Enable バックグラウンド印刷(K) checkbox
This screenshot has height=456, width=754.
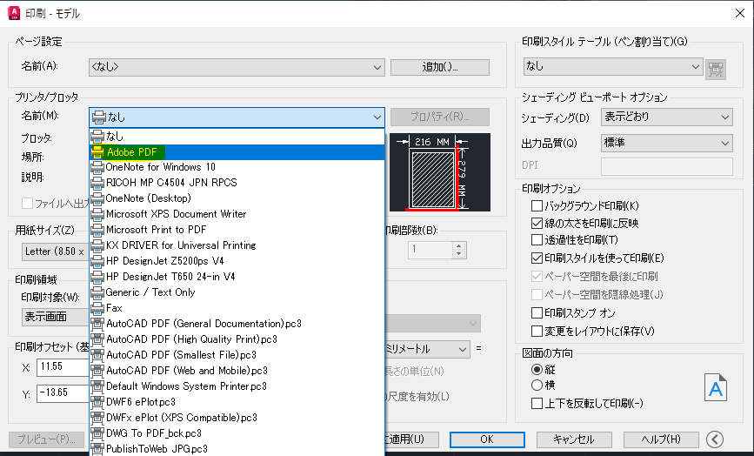pyautogui.click(x=537, y=206)
